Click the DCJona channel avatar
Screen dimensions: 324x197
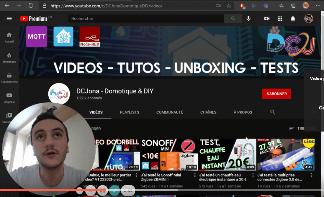(x=59, y=94)
